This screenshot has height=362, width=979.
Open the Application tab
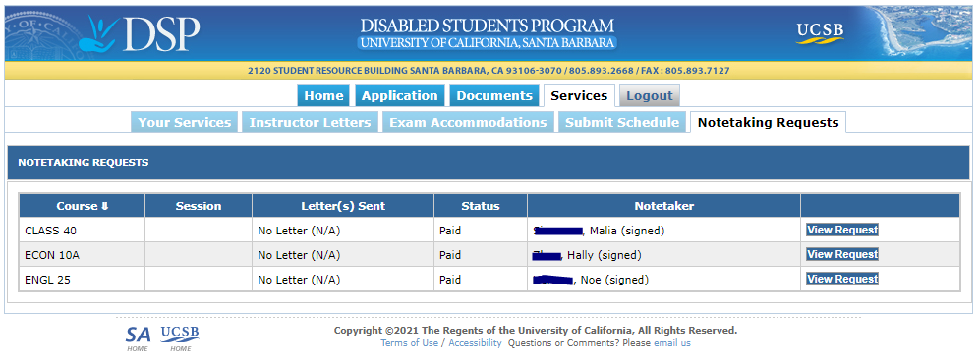400,96
